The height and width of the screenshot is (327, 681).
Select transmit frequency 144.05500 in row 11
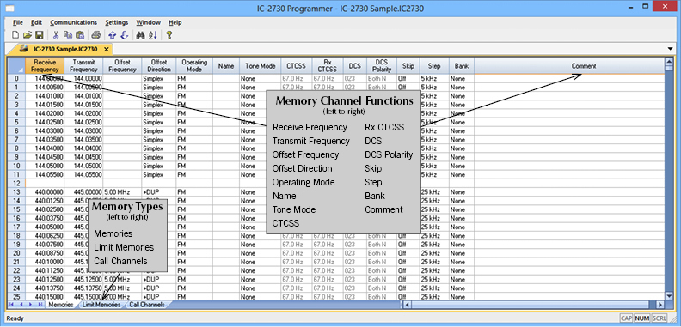click(83, 174)
